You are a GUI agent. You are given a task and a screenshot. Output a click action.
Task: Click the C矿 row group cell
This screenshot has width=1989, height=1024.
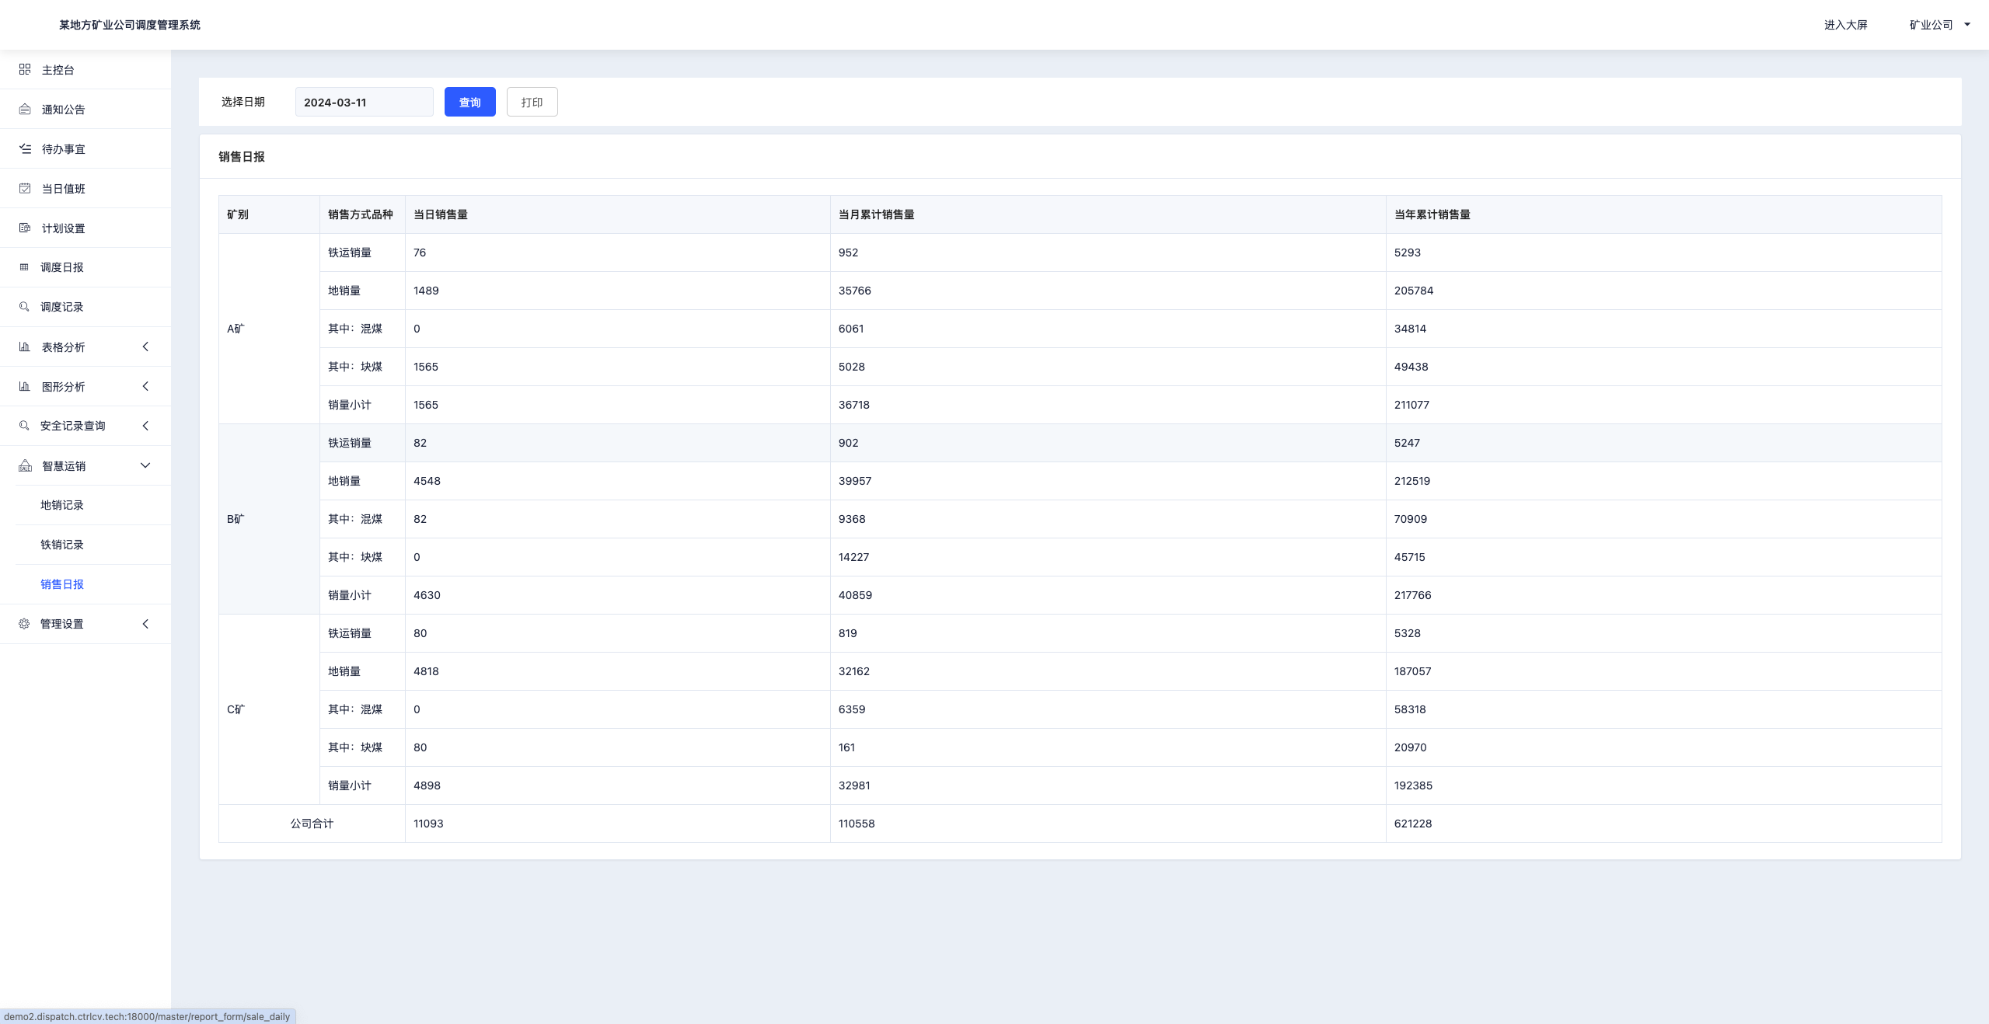269,709
